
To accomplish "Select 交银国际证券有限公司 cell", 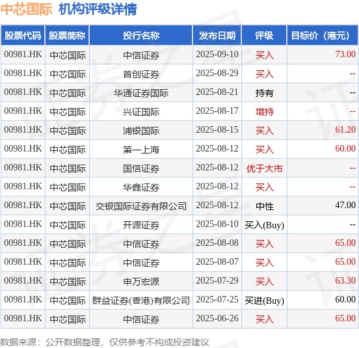I will 141,206.
